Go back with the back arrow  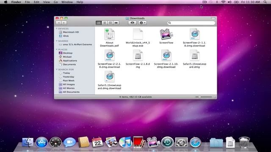point(58,23)
